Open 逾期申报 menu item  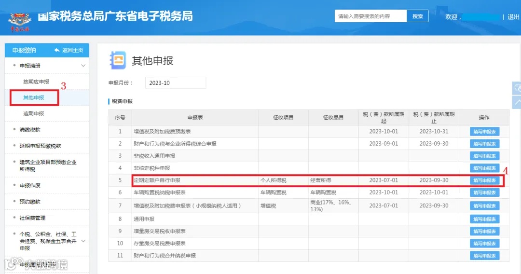34,113
